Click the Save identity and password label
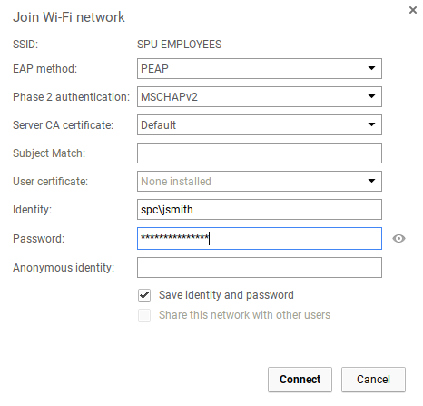Screen dimensions: 423x406 226,295
